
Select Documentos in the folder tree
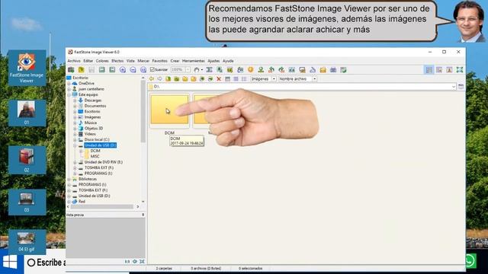pyautogui.click(x=95, y=106)
